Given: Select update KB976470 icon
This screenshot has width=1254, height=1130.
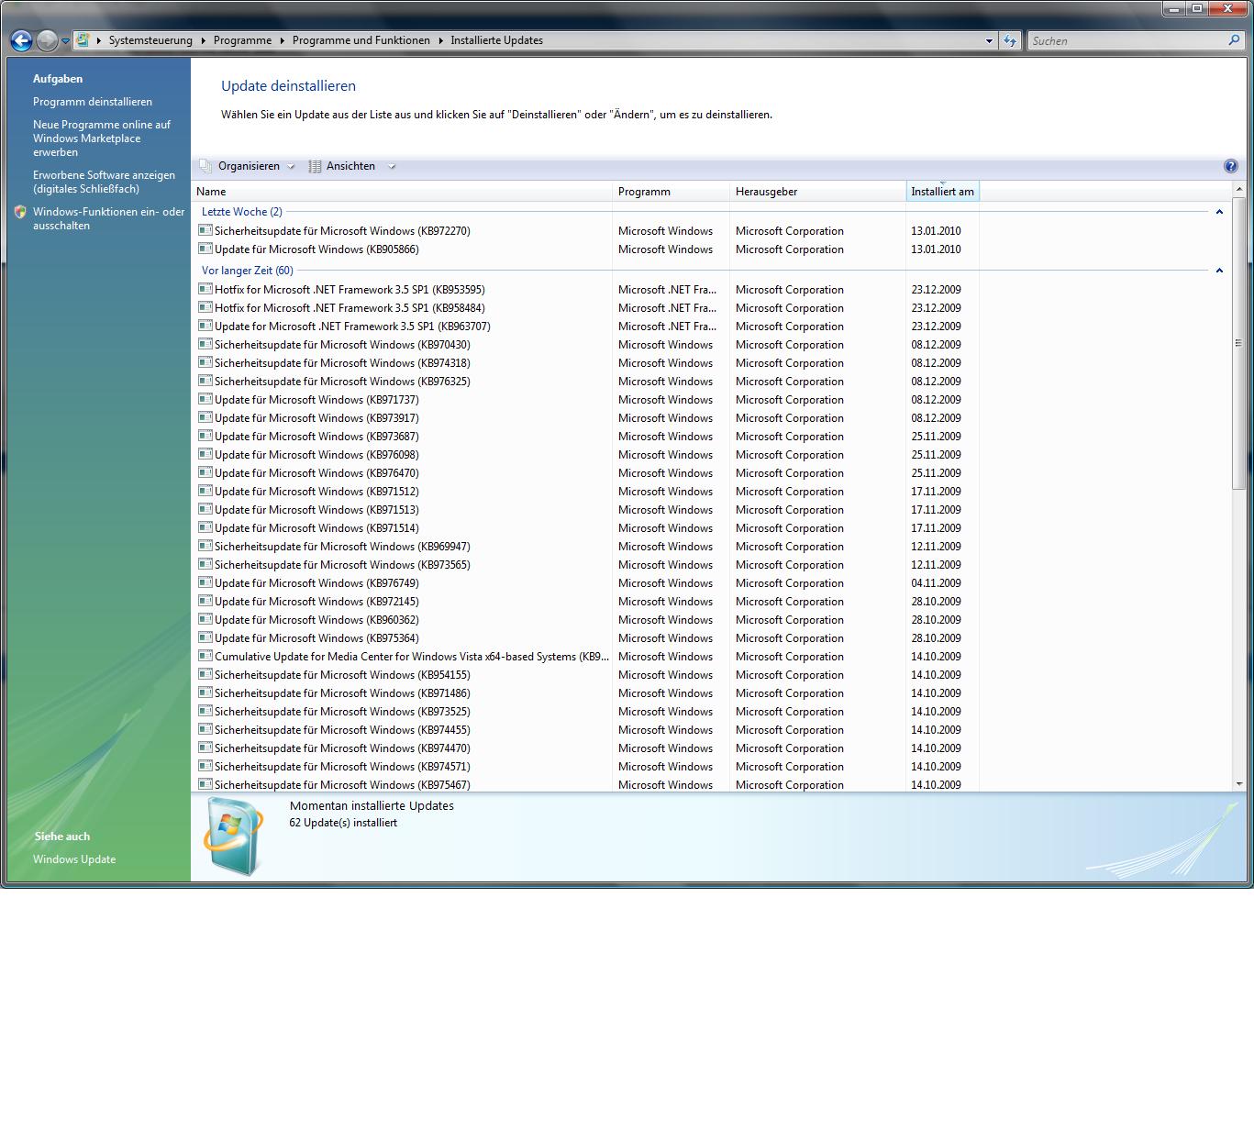Looking at the screenshot, I should (x=205, y=472).
